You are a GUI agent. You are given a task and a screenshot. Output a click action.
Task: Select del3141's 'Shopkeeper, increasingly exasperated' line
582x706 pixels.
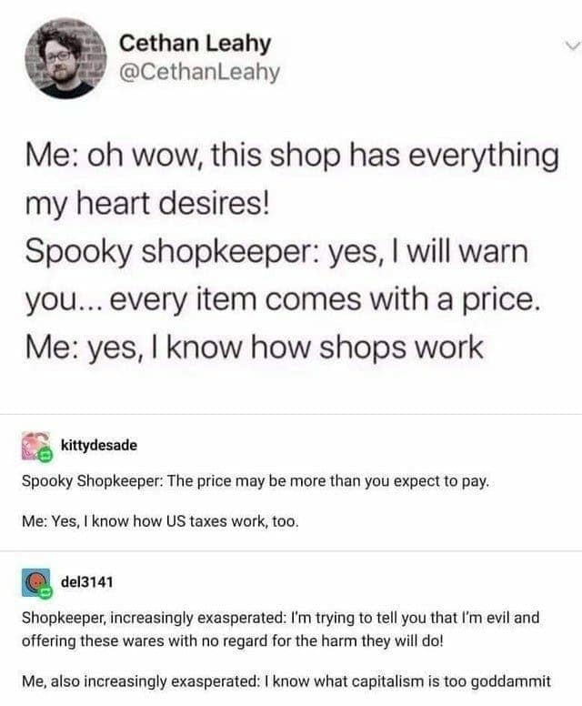click(280, 618)
